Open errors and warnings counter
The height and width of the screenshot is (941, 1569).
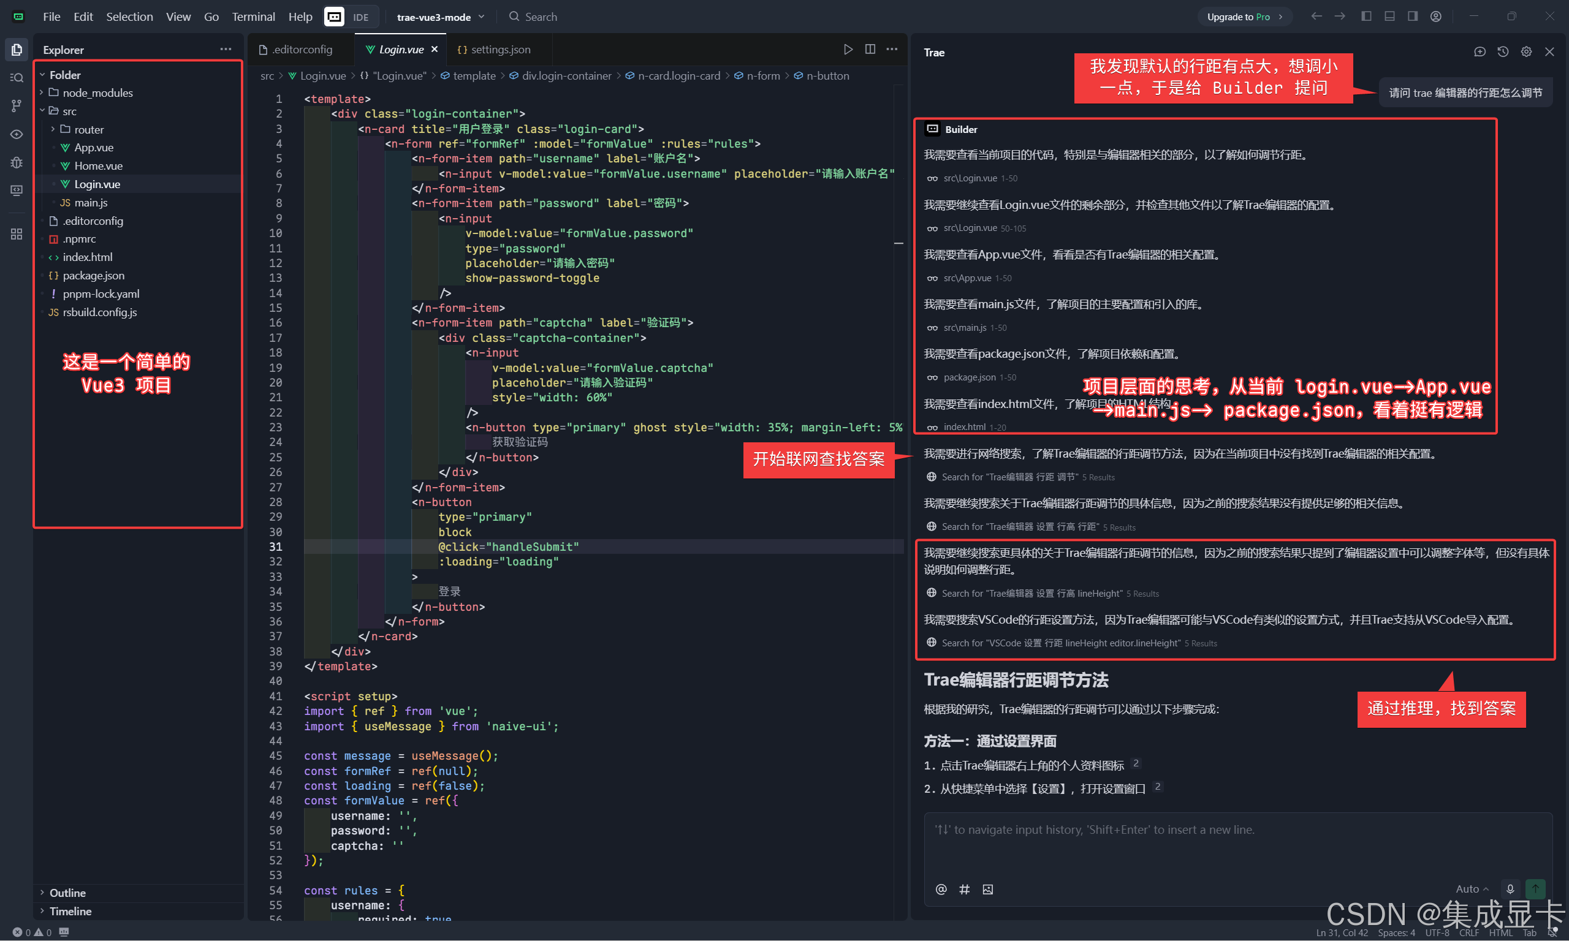click(32, 932)
